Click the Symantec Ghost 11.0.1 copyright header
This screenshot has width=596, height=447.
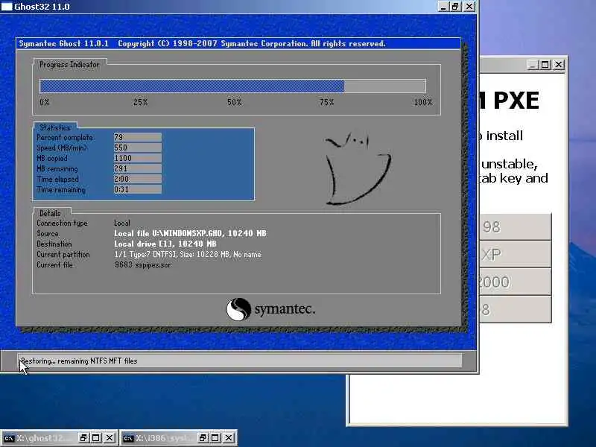[x=202, y=44]
